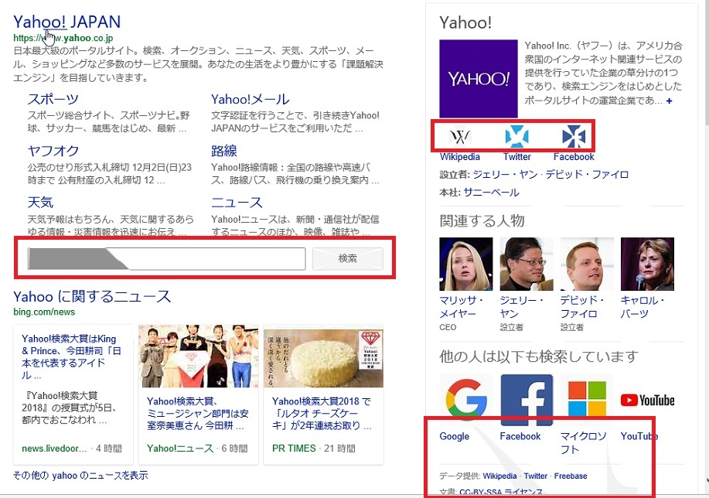
Task: Click the site search input field
Action: coord(166,259)
